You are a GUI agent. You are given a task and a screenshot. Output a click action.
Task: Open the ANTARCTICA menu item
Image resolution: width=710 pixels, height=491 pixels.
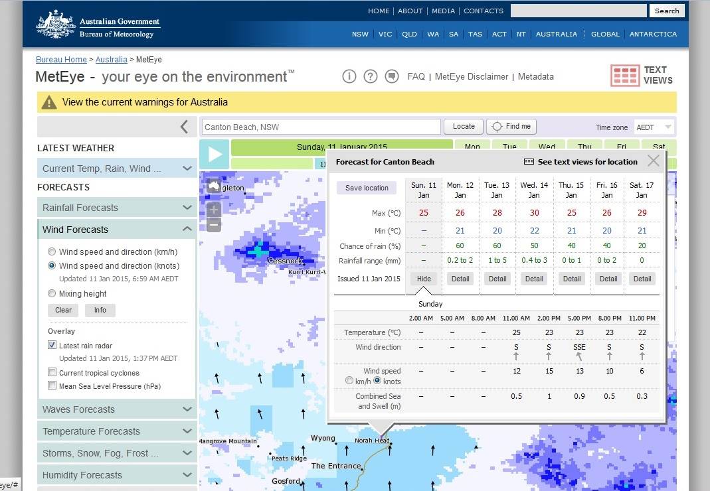pyautogui.click(x=653, y=34)
